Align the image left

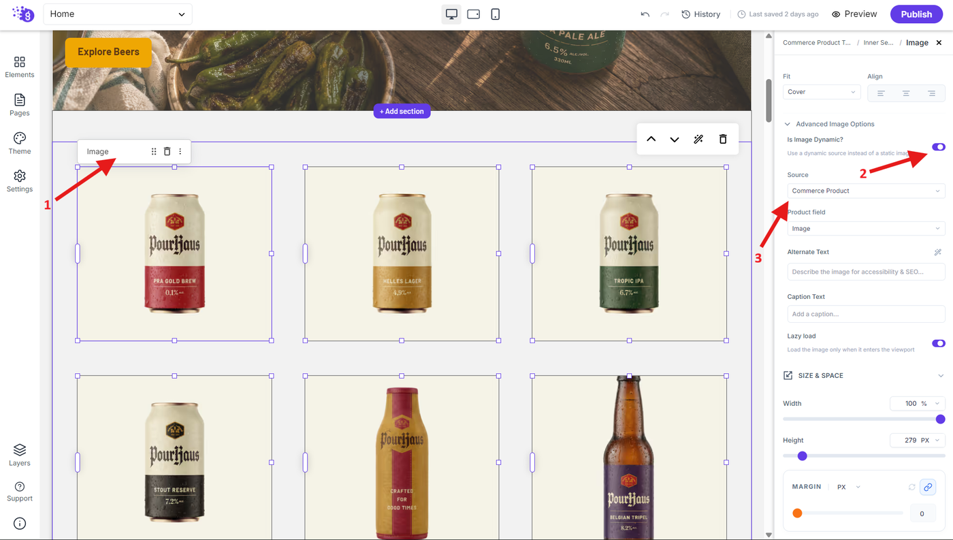click(881, 93)
